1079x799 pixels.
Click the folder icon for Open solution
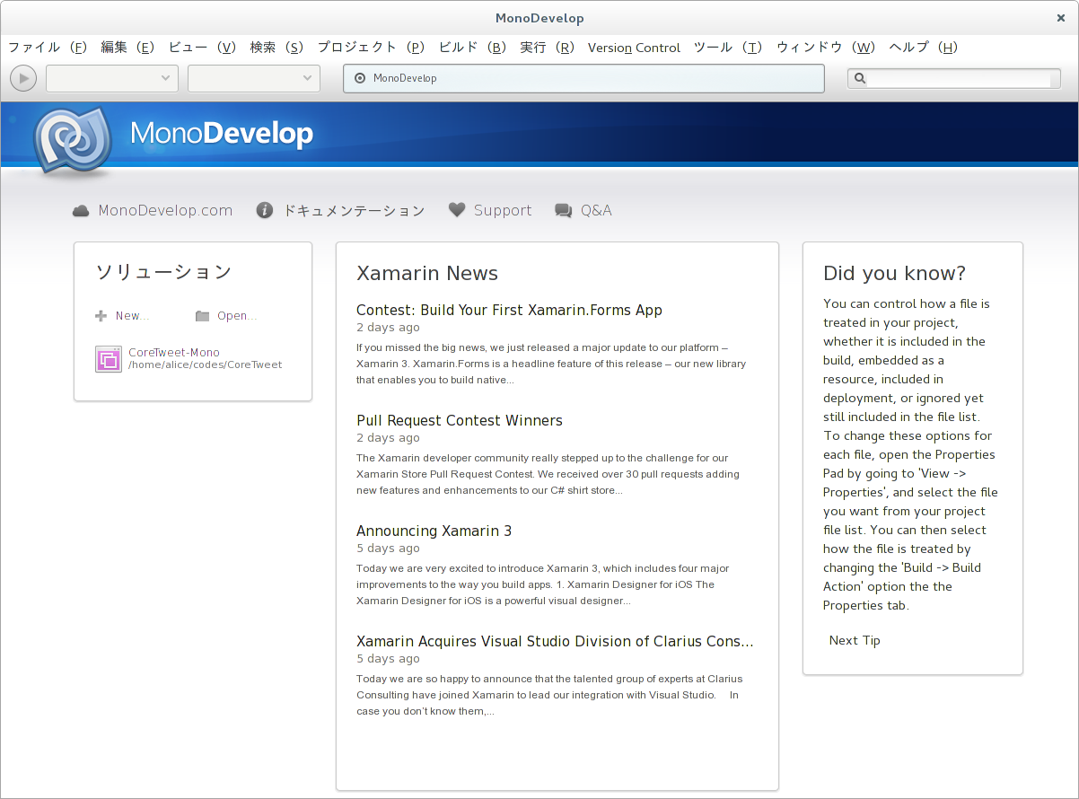202,316
